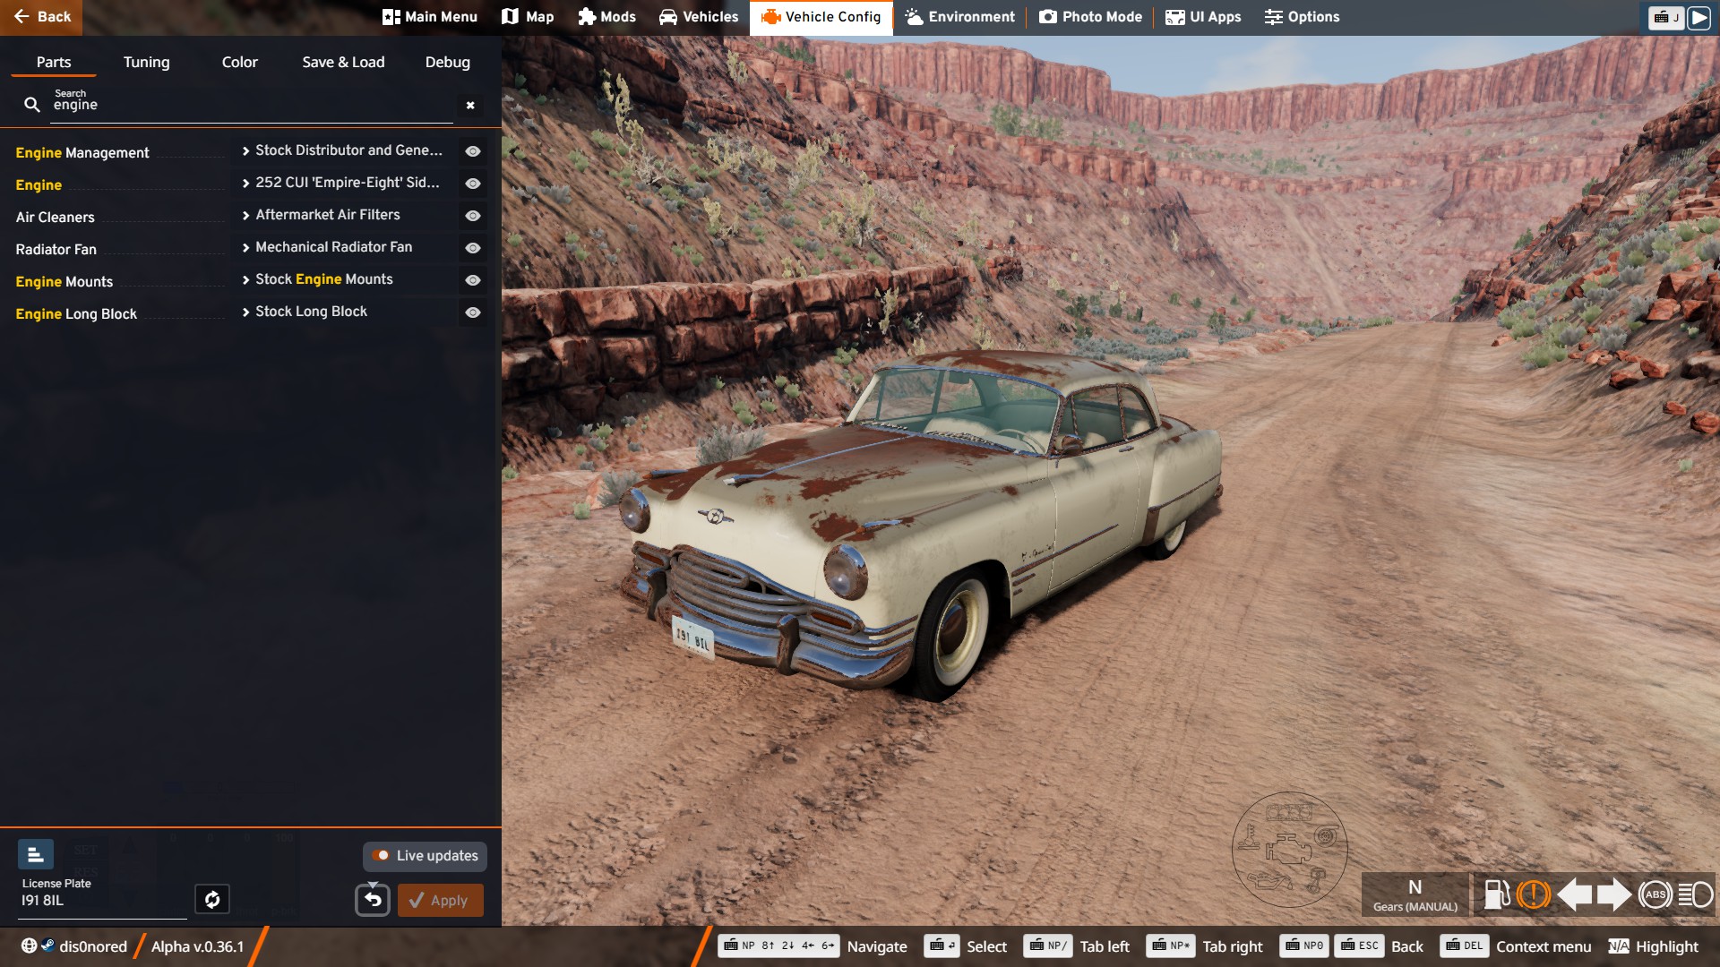Click the left turn signal arrow
The height and width of the screenshot is (967, 1720).
click(1574, 894)
